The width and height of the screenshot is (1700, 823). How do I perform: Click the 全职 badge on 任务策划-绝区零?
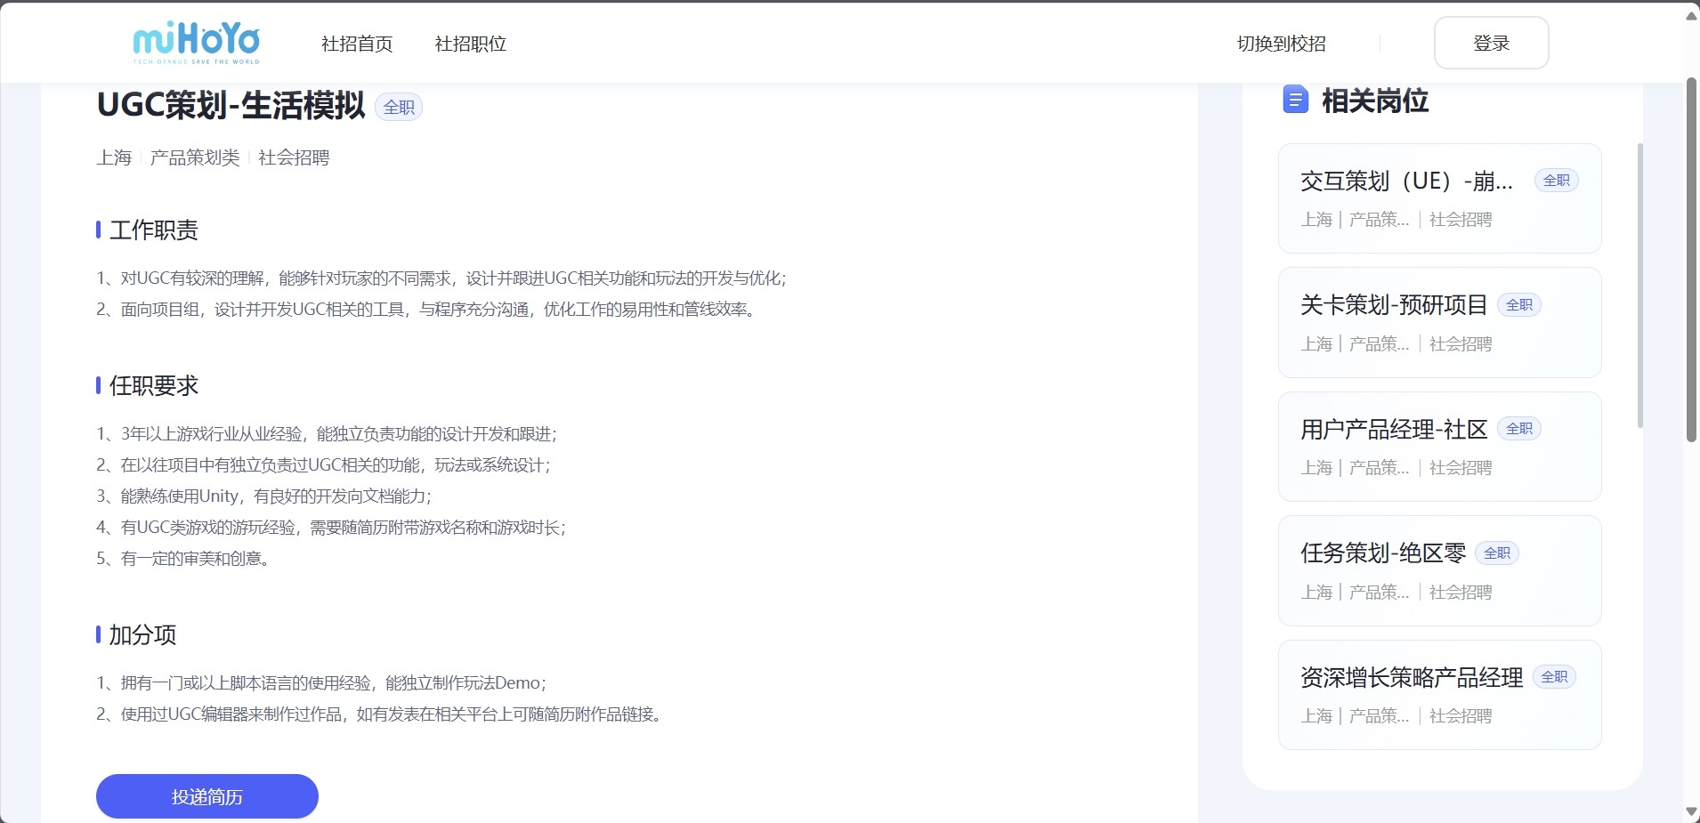point(1496,553)
